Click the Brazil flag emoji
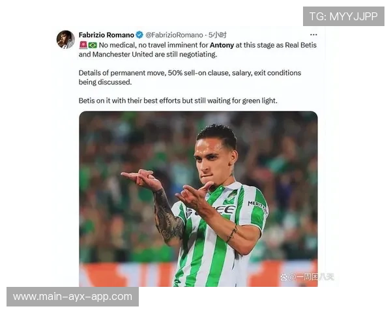Image resolution: width=391 pixels, height=313 pixels. [x=93, y=45]
